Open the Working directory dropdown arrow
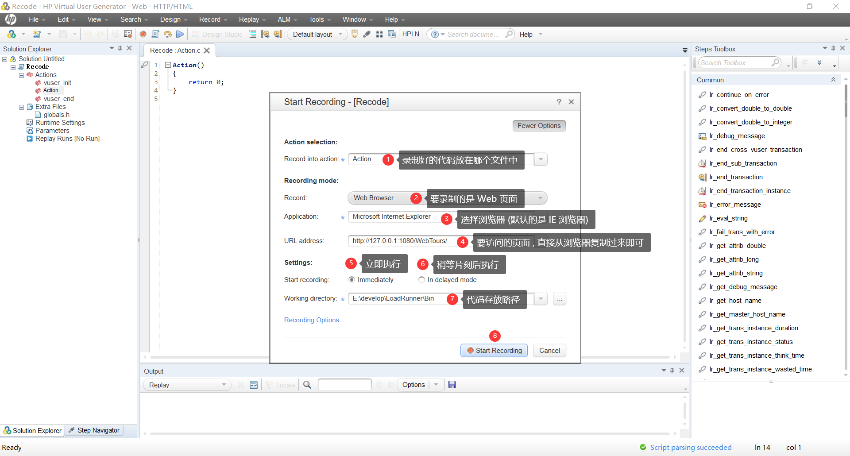This screenshot has width=850, height=456. tap(541, 299)
